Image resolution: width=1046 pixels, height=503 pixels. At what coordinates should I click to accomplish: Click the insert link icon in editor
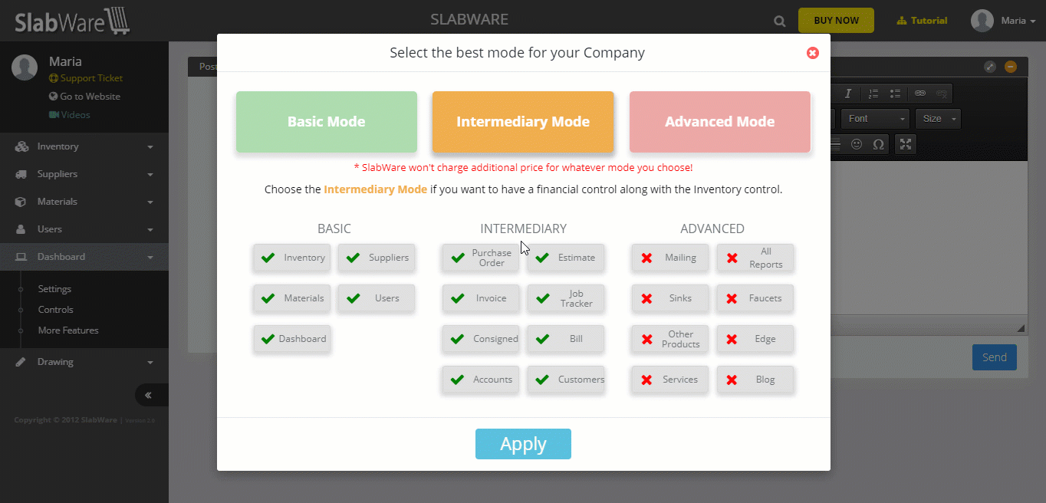(x=920, y=94)
